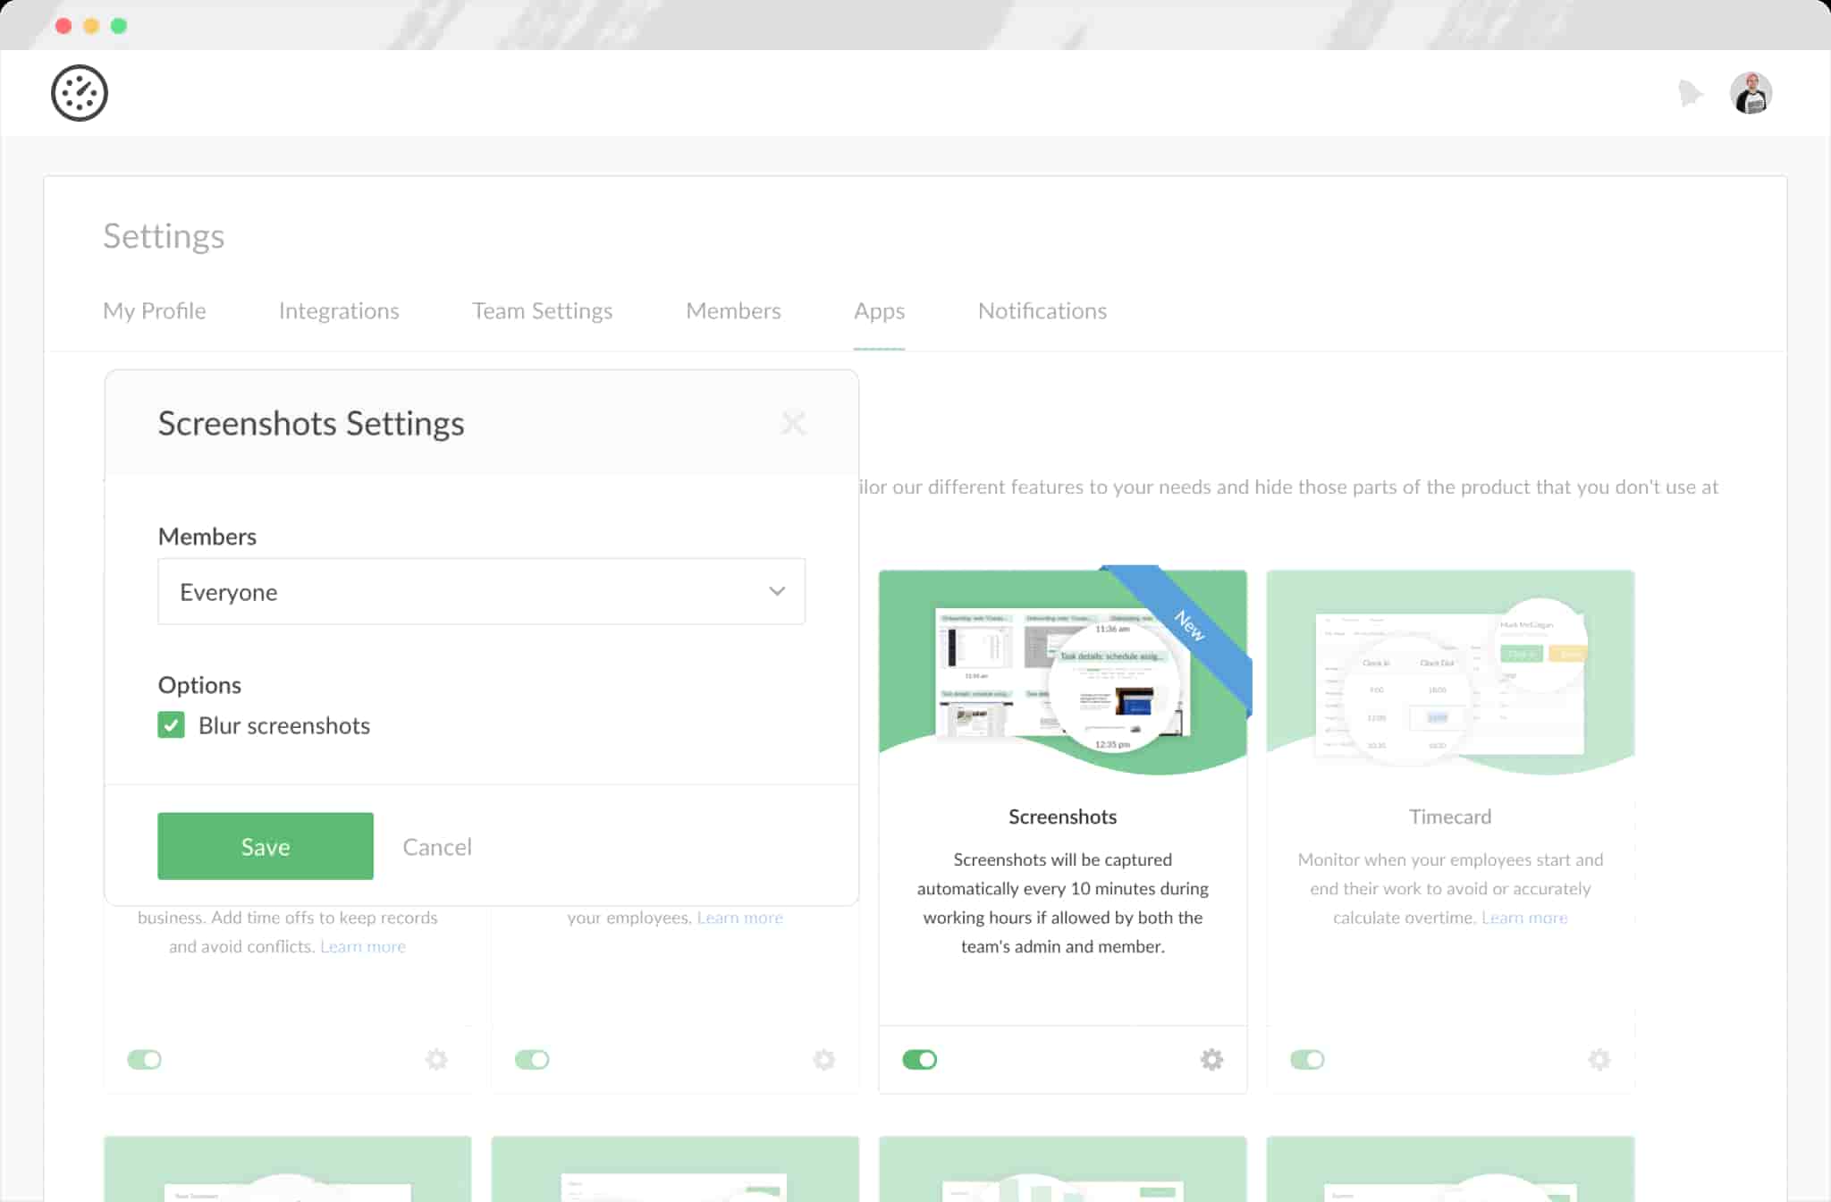Screen dimensions: 1831x1202
Task: Open notifications via the flag icon
Action: tap(1690, 92)
